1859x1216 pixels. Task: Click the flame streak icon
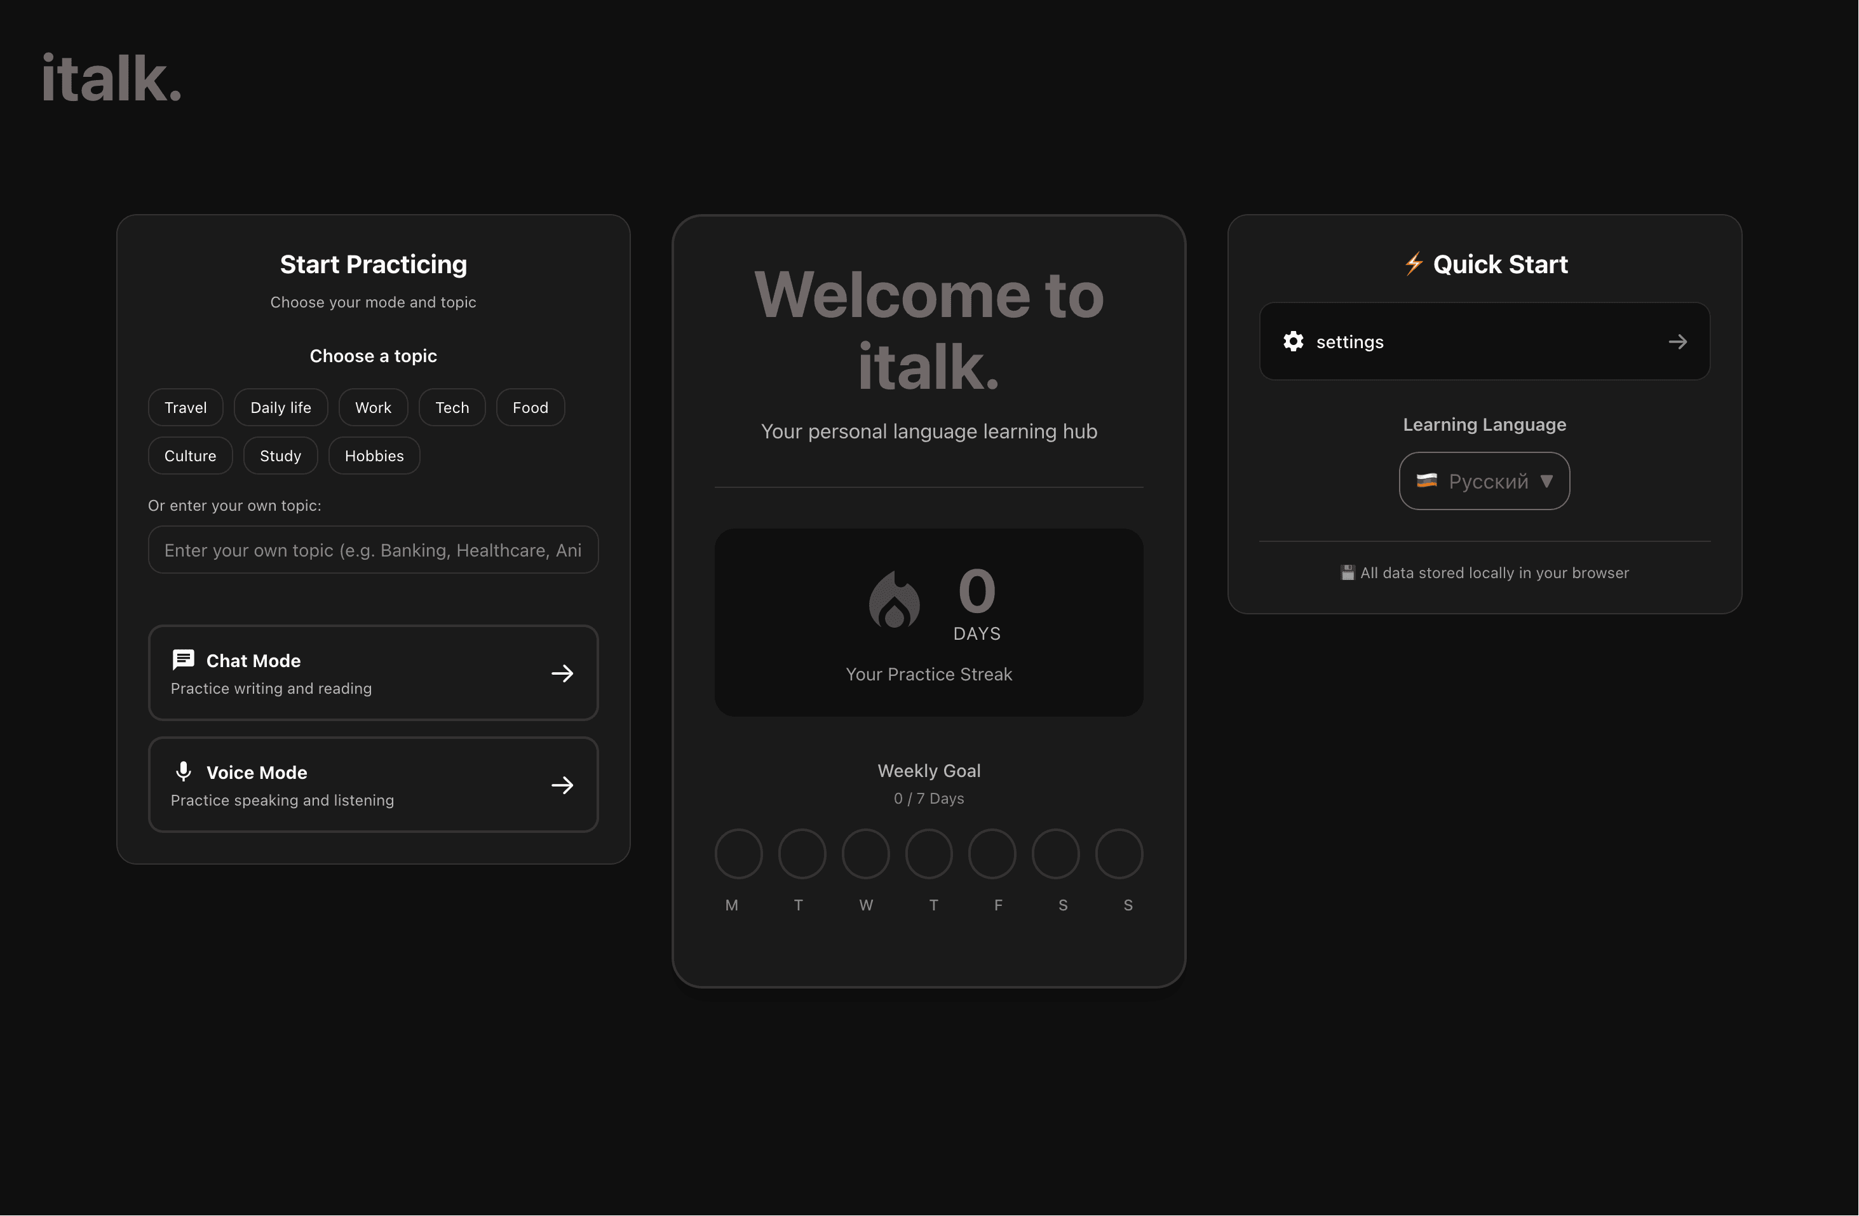(895, 600)
